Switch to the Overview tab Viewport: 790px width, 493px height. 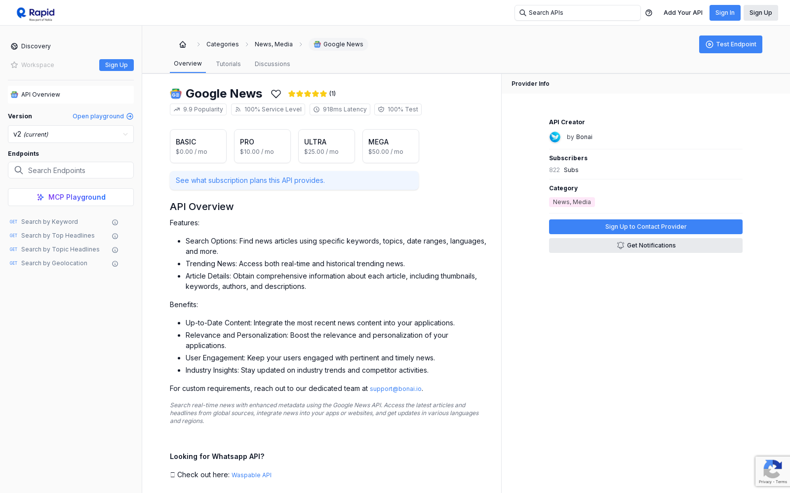click(188, 64)
